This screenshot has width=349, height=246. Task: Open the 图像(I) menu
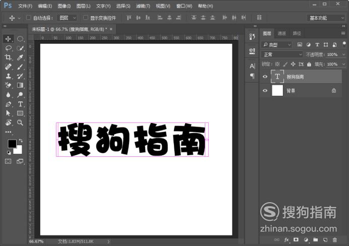[x=64, y=6]
